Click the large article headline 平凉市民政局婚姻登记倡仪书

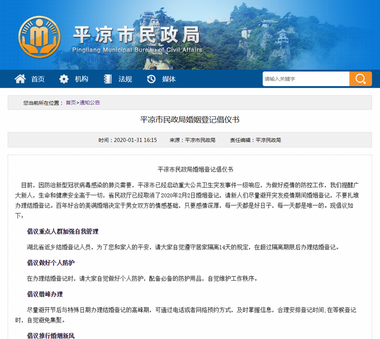point(190,120)
